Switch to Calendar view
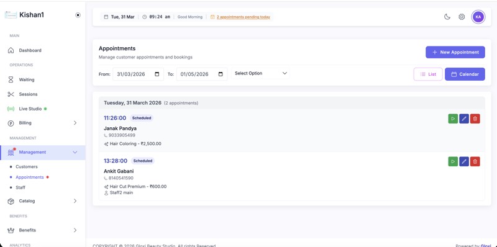Image resolution: width=497 pixels, height=247 pixels. [x=465, y=74]
